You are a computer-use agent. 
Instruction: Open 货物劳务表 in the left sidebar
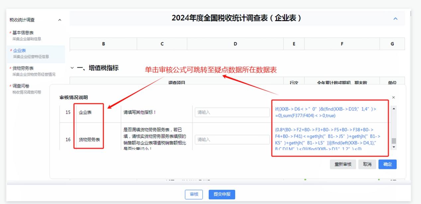[23, 68]
